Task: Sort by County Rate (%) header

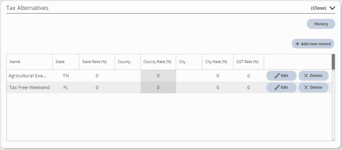Action: coord(158,62)
